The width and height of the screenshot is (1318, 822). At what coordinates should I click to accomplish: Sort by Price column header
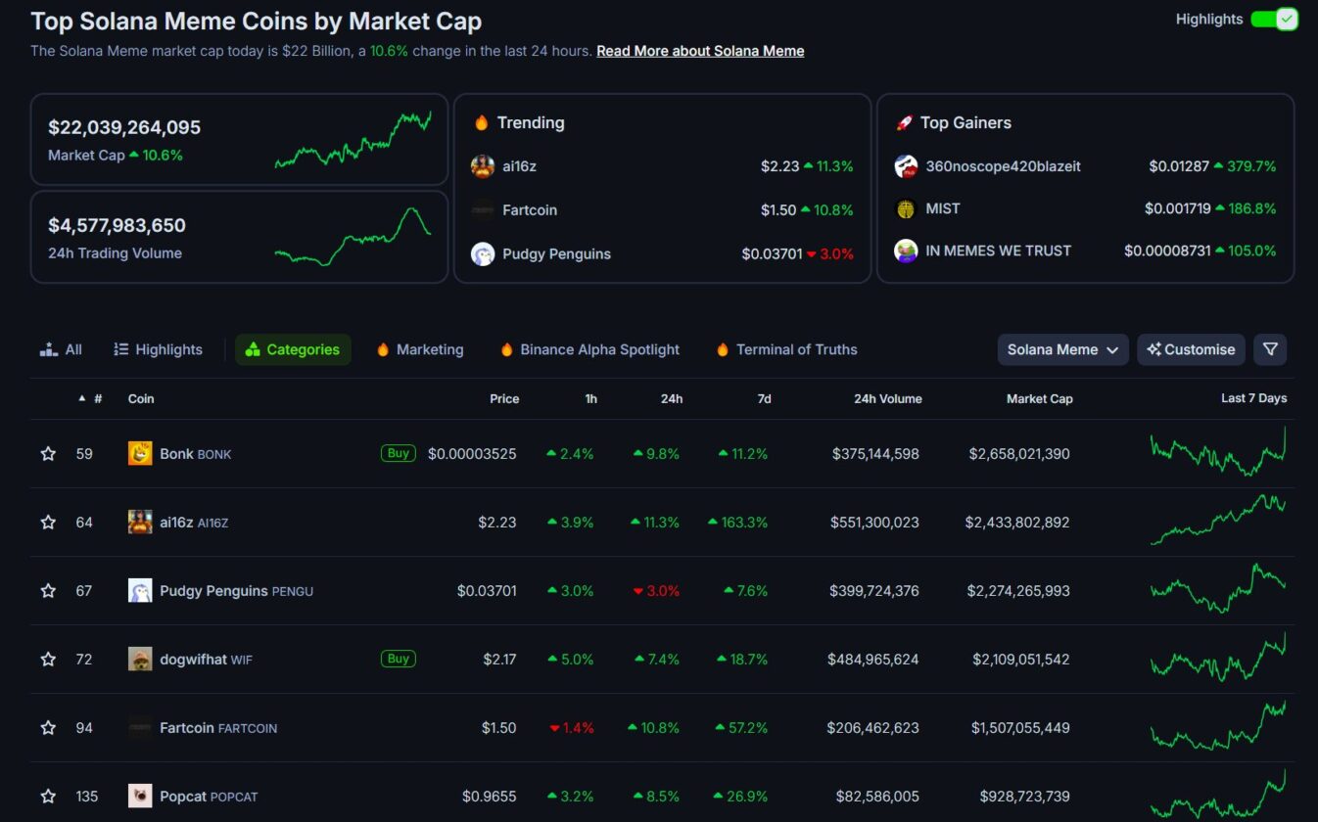[504, 399]
